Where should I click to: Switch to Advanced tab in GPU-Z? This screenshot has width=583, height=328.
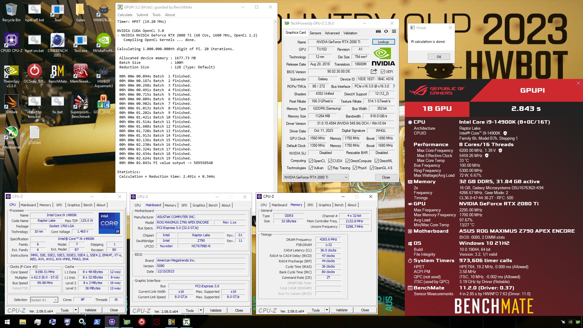pos(332,33)
